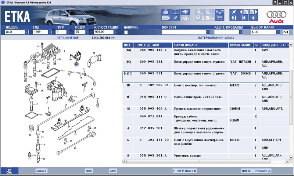
Task: Click highlighted 1C marker in diagram
Action: pos(76,64)
